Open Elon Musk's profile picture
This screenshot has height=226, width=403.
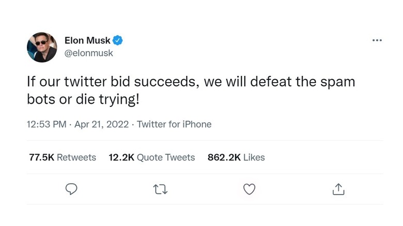(x=42, y=47)
